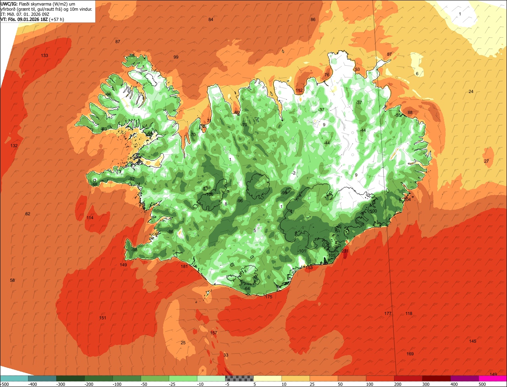Click the map value '-101'
The height and width of the screenshot is (387, 507).
point(302,251)
